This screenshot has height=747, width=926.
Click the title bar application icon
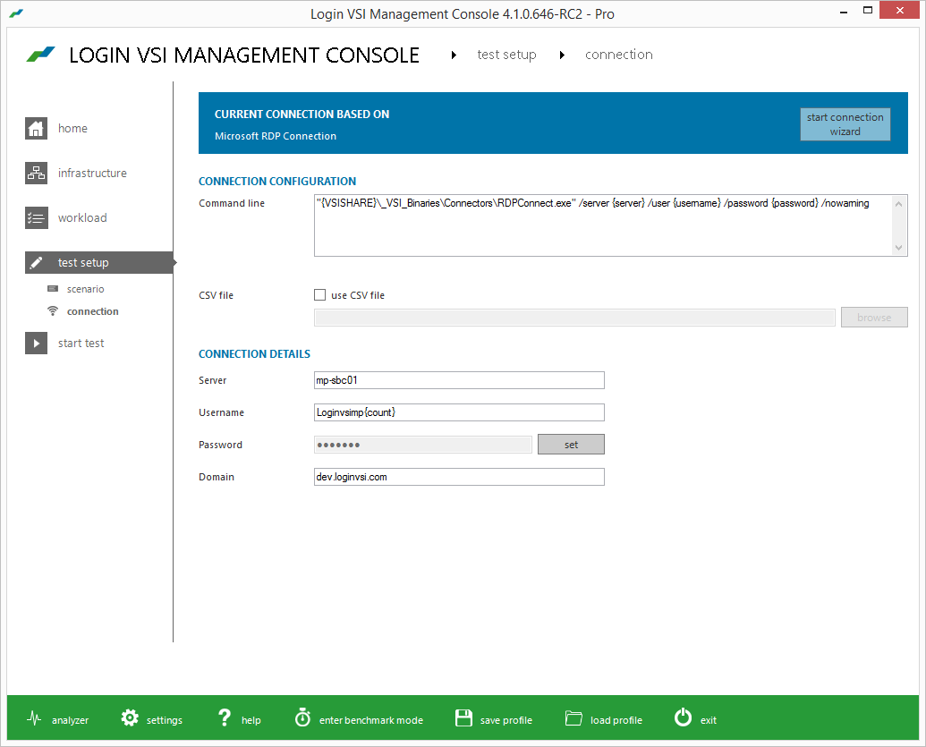[x=16, y=13]
